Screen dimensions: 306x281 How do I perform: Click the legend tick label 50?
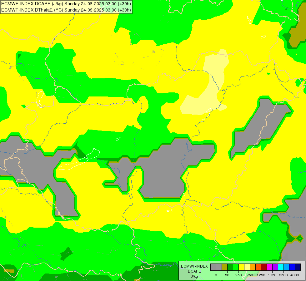coord(227,275)
